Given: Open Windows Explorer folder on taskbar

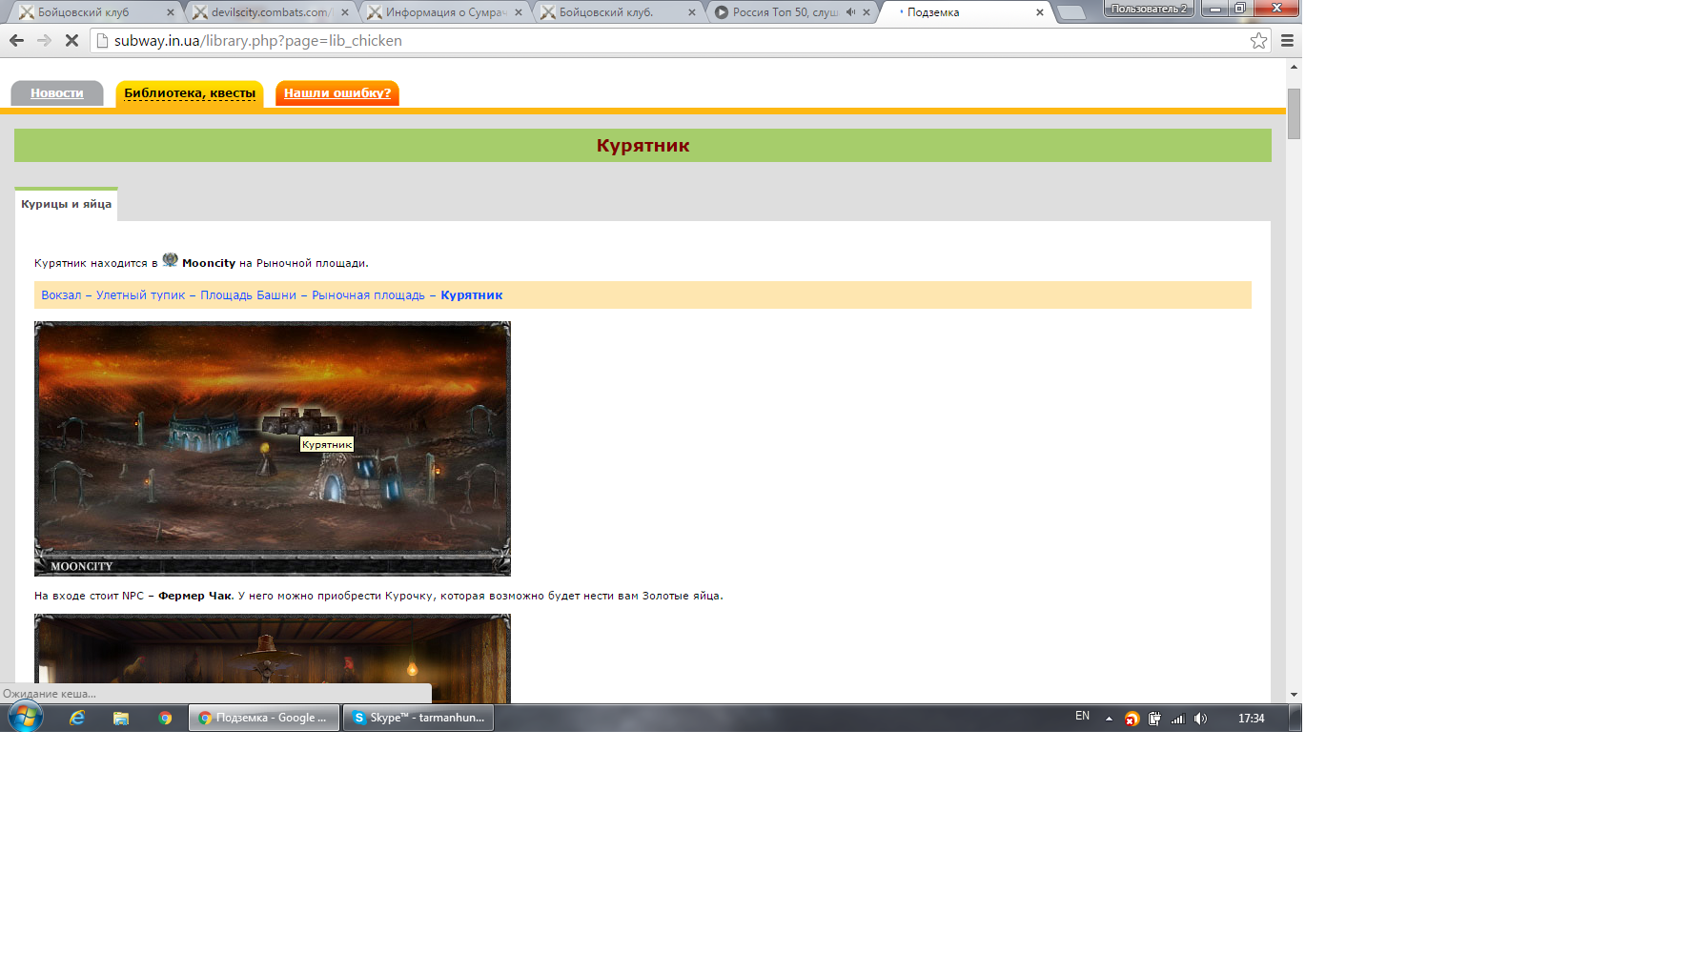Looking at the screenshot, I should (x=121, y=718).
